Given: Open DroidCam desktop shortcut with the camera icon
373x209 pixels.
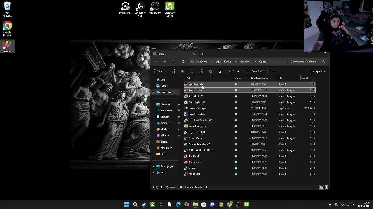Looking at the screenshot, I should pos(125,8).
